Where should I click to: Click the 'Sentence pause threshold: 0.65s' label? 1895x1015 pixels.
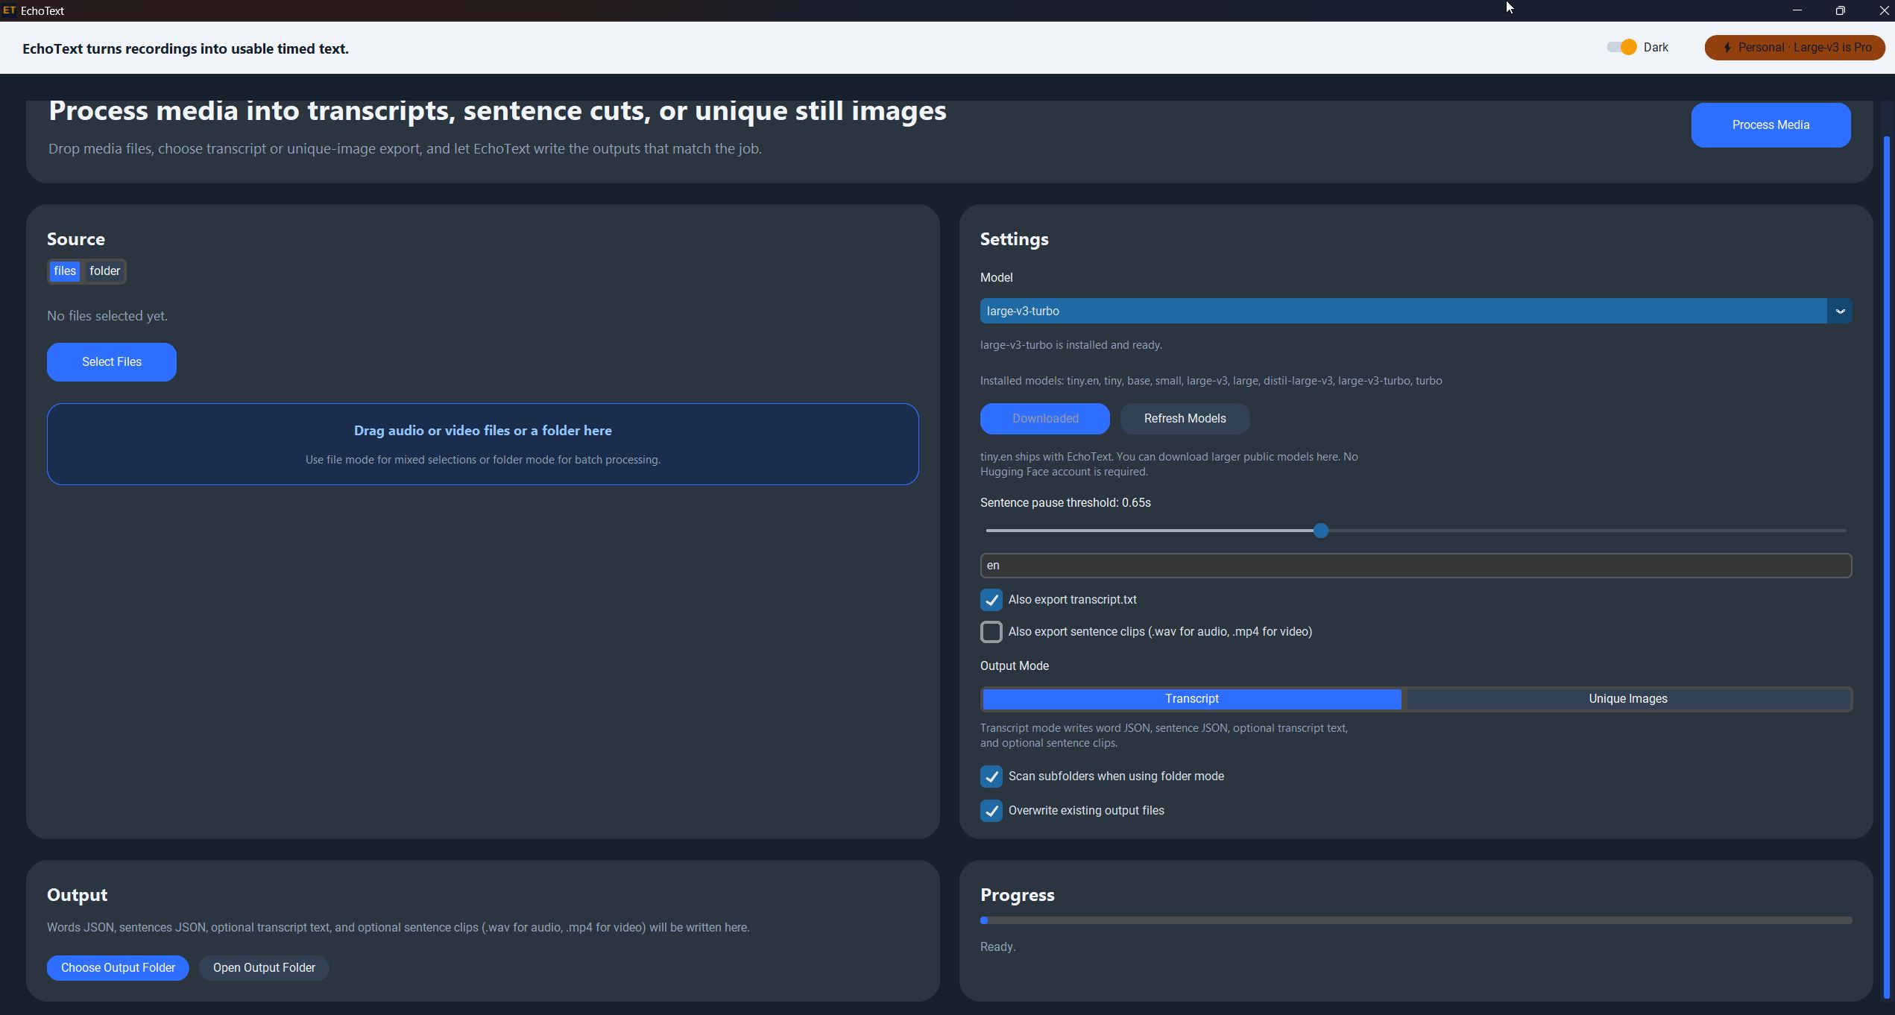click(1065, 503)
